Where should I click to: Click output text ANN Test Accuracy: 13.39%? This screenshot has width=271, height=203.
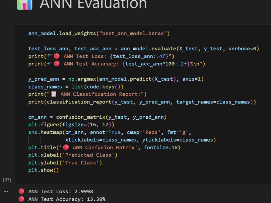pyautogui.click(x=67, y=199)
